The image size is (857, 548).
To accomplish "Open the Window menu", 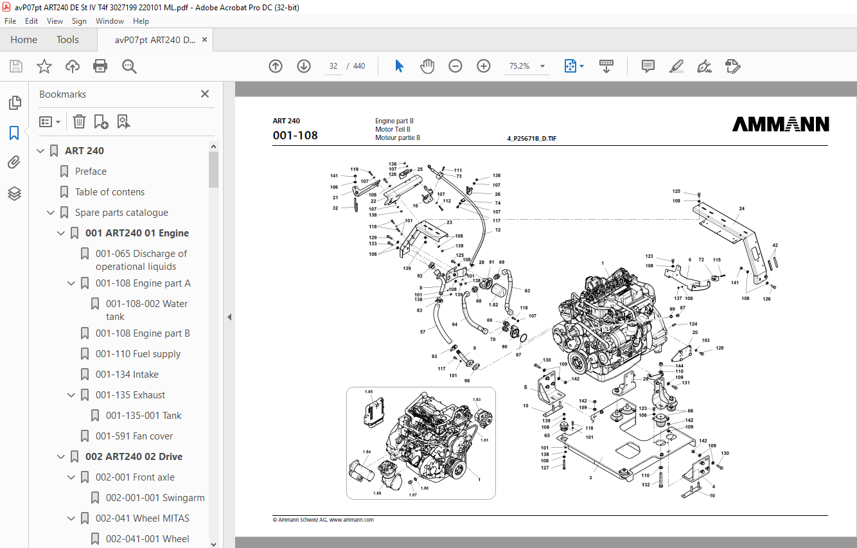I will click(110, 21).
